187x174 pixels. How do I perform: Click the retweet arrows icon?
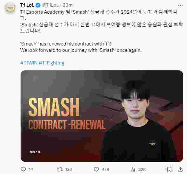tap(59, 169)
